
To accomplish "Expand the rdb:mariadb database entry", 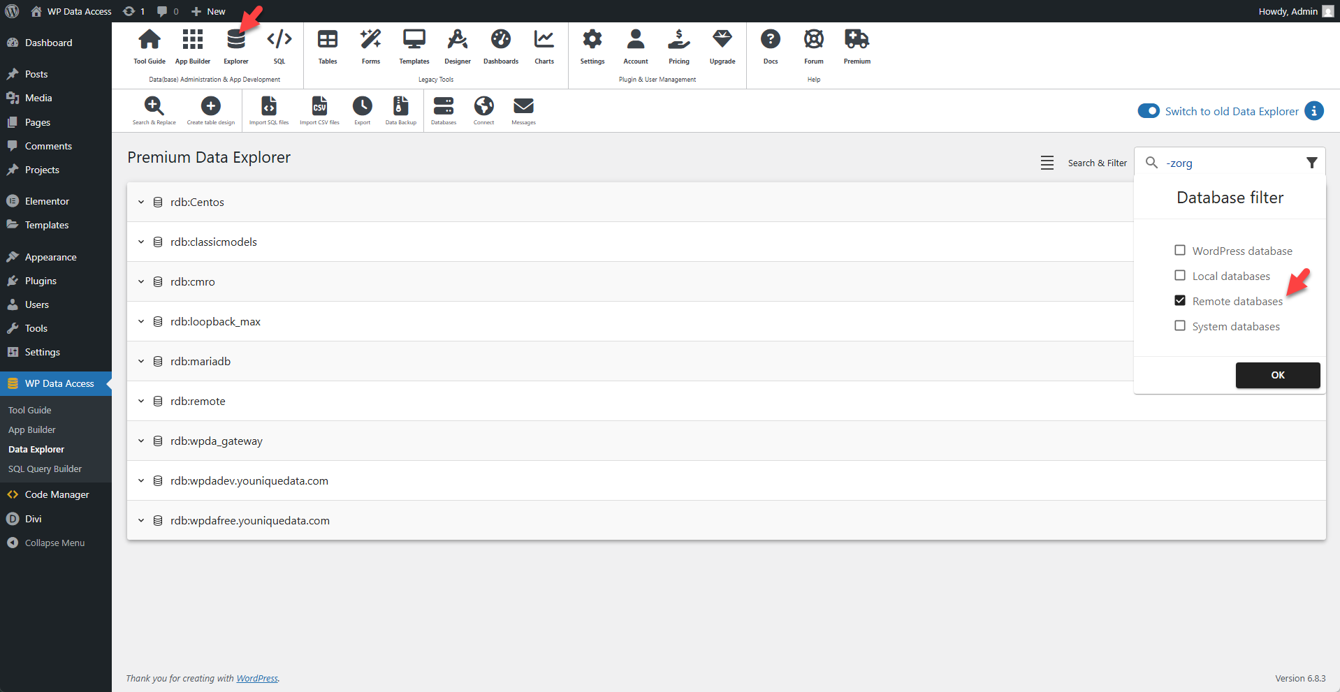I will click(141, 361).
